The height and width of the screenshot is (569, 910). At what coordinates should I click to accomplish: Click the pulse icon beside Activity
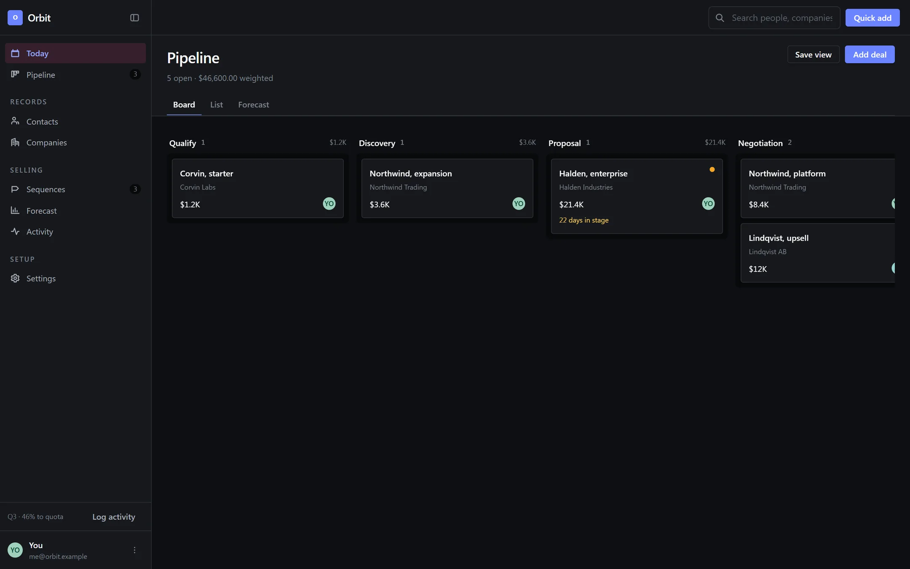(15, 231)
